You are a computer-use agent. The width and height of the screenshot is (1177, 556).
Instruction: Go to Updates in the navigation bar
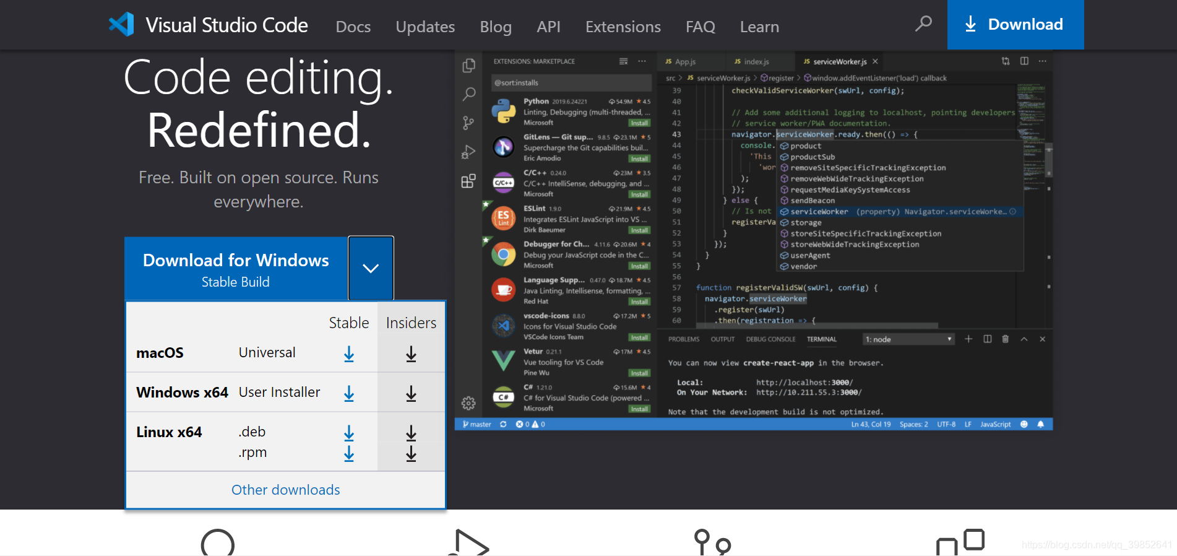click(425, 27)
